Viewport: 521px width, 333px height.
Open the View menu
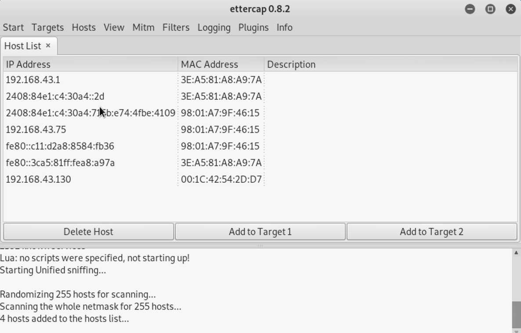tap(114, 27)
